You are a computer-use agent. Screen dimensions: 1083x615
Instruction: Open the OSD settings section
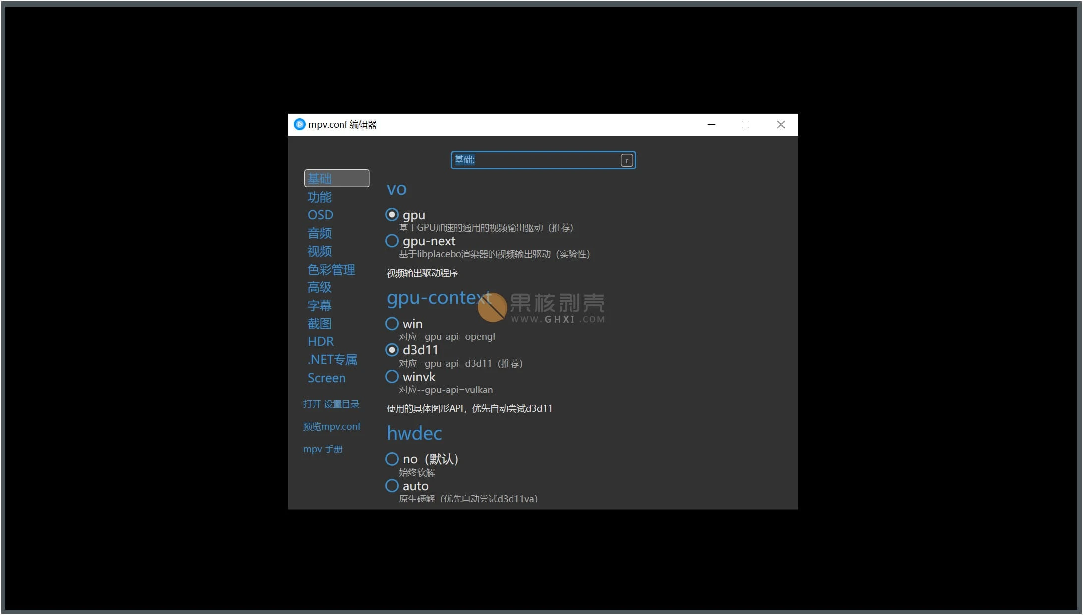point(320,215)
